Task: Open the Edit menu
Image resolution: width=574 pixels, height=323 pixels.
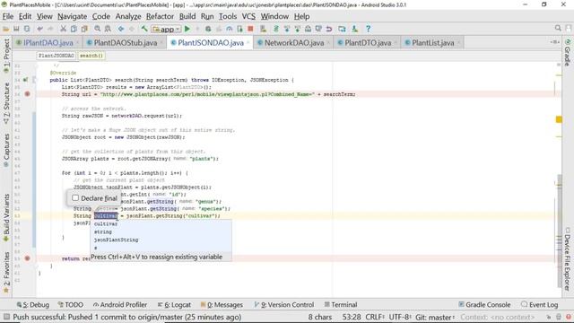Action: click(x=25, y=16)
